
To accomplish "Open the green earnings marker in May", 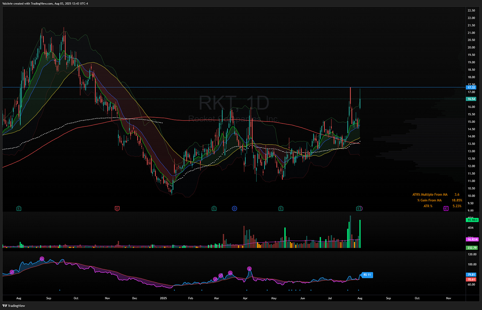I will point(281,208).
